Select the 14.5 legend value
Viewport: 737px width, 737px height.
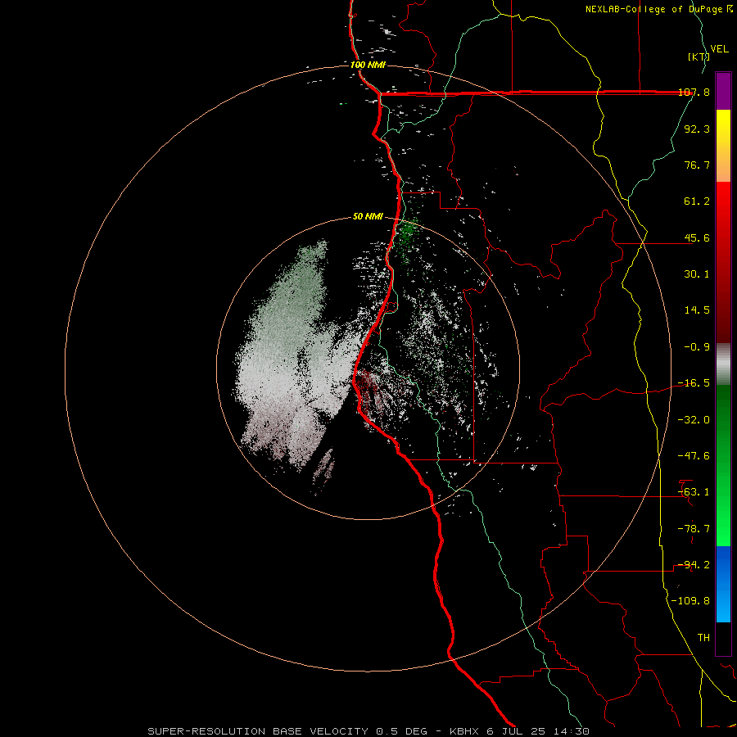point(697,310)
